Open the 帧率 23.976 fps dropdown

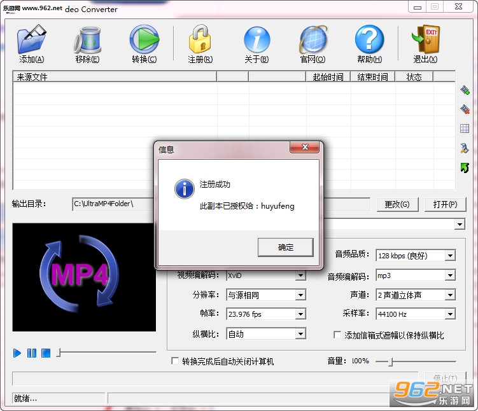(x=300, y=314)
